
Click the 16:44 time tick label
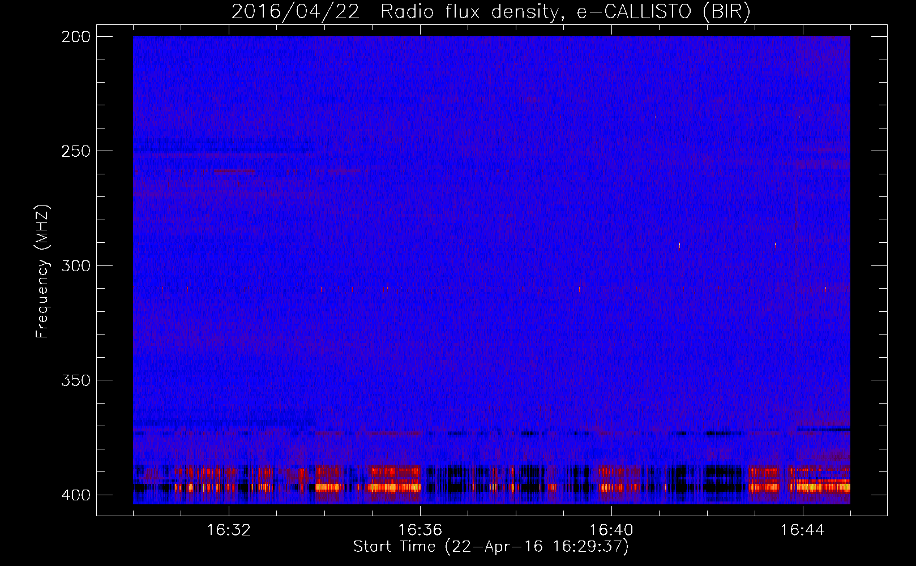click(803, 530)
